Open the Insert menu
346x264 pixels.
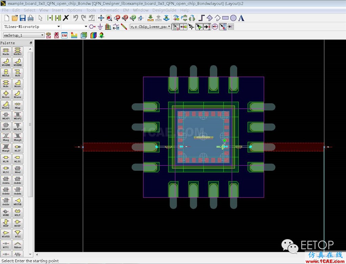click(57, 10)
